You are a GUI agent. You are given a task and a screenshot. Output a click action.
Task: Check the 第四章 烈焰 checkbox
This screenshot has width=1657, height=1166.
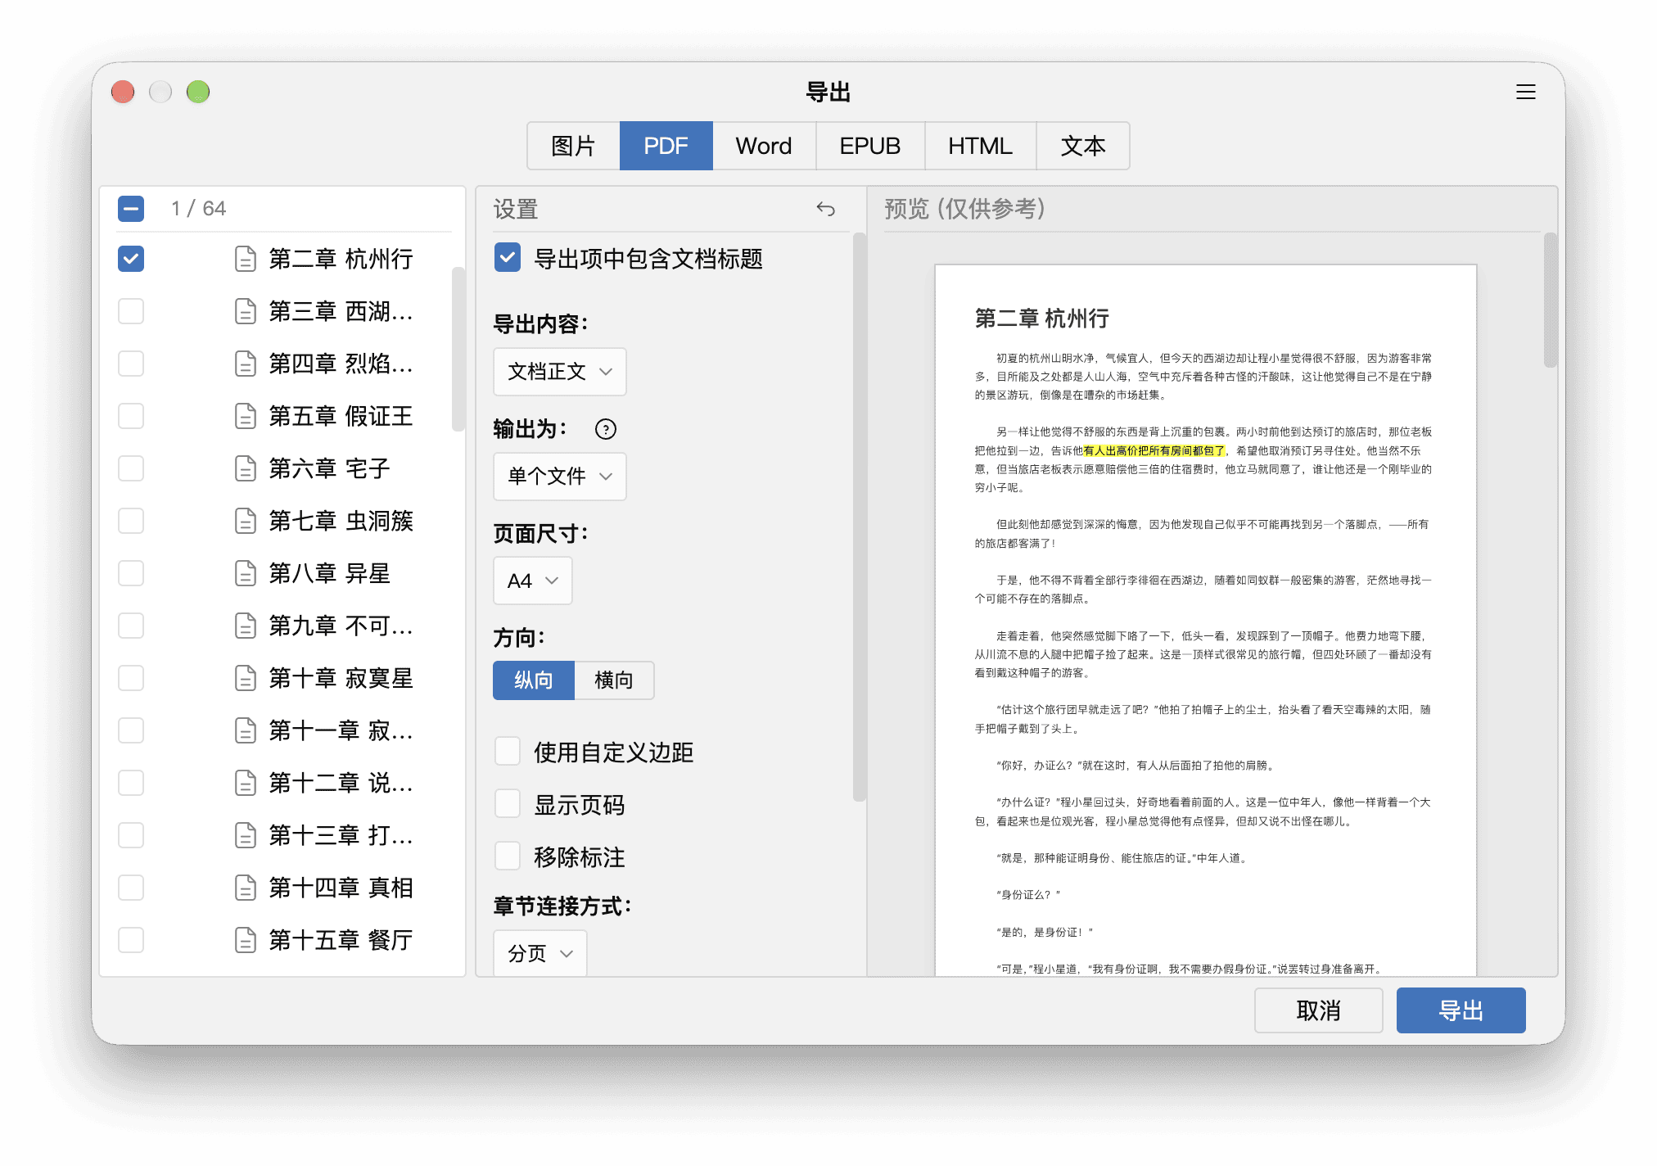(131, 364)
